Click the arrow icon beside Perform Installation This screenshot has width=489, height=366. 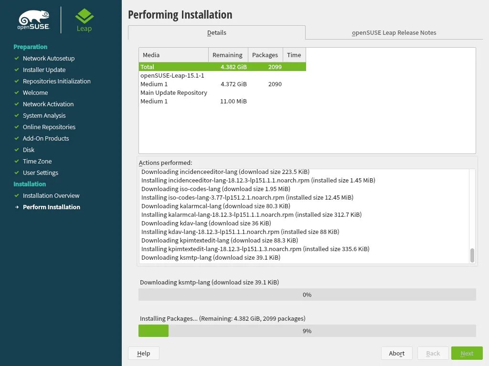17,207
